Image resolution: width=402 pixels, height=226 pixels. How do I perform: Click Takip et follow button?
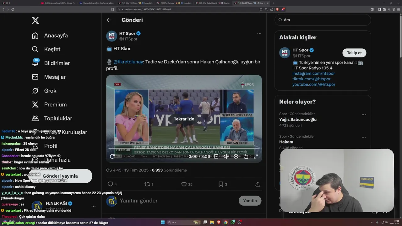pyautogui.click(x=354, y=53)
